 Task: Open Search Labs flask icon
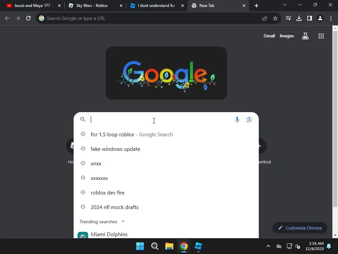point(305,36)
